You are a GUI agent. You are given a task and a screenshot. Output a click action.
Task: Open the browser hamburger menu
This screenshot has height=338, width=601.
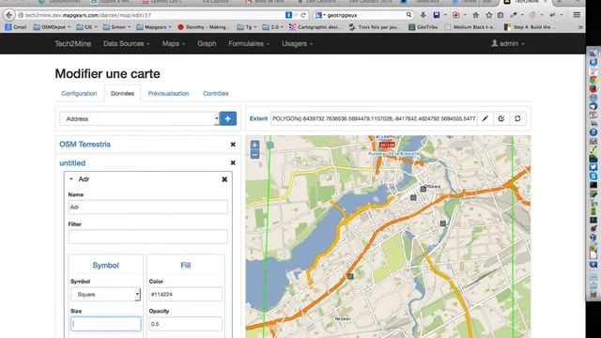click(x=577, y=15)
